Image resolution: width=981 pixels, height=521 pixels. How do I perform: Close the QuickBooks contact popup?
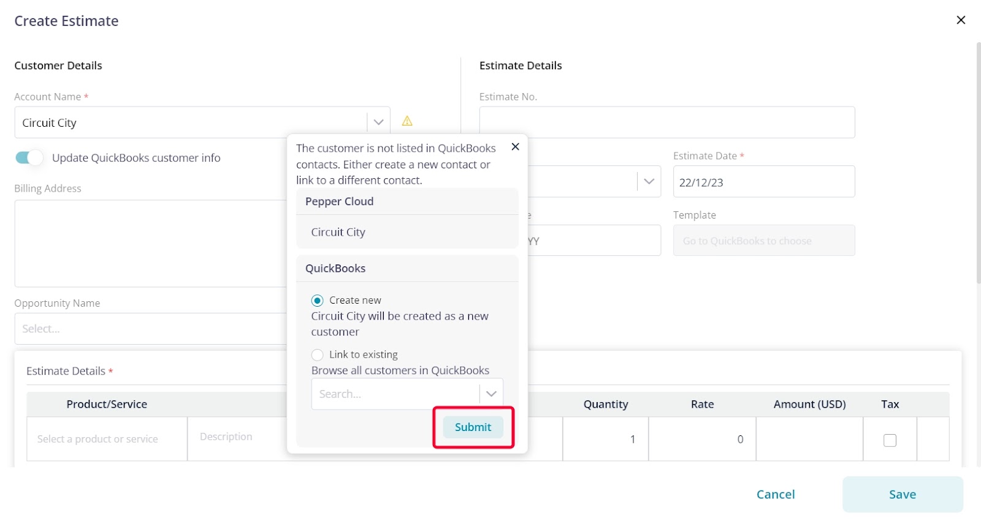coord(515,147)
